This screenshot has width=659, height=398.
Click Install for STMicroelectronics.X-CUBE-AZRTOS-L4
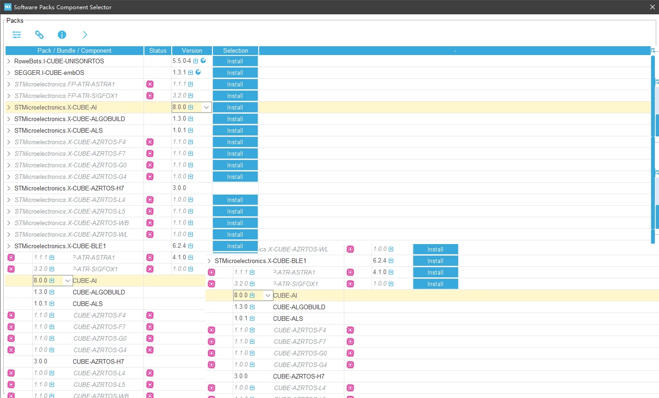[235, 200]
